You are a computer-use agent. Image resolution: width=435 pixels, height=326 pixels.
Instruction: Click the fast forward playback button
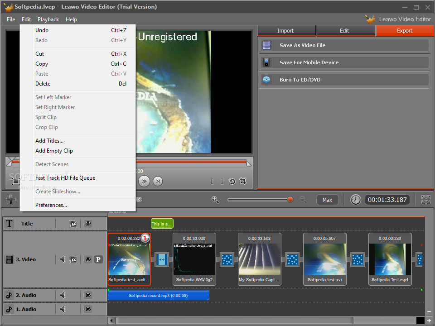[144, 181]
